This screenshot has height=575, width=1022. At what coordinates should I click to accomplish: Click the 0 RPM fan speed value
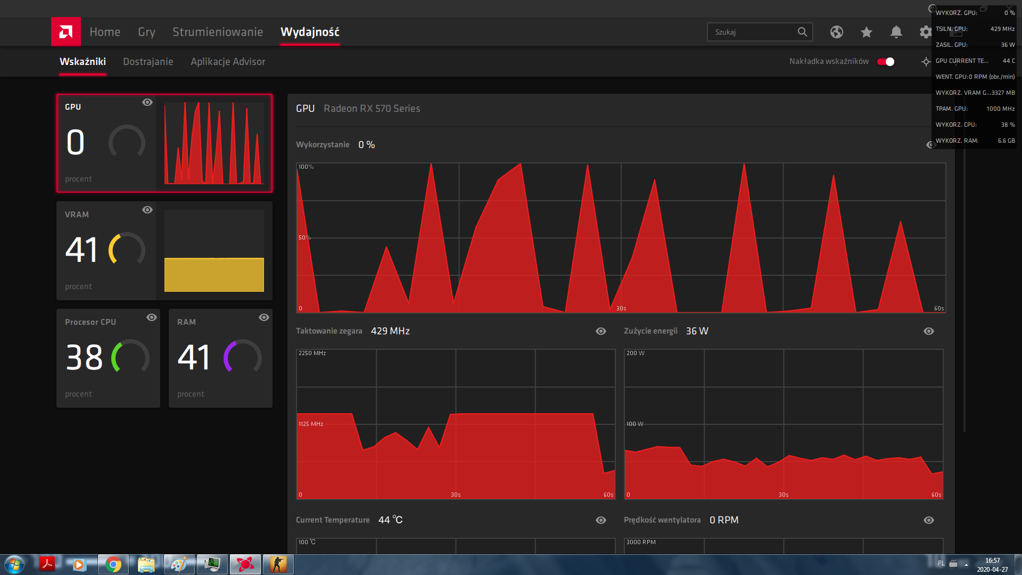tap(724, 520)
